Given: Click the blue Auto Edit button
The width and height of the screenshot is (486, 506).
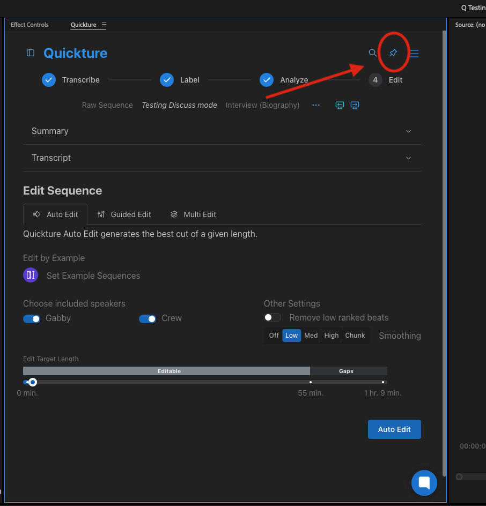Looking at the screenshot, I should click(394, 429).
